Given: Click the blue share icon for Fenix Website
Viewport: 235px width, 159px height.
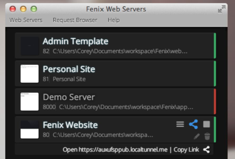Looking at the screenshot, I should (194, 124).
